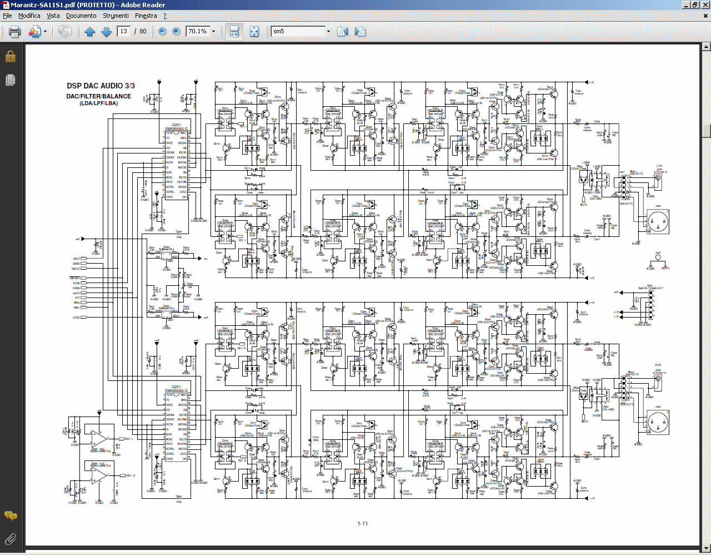Open the Comments panel in sidebar
This screenshot has height=555, width=711.
point(10,516)
